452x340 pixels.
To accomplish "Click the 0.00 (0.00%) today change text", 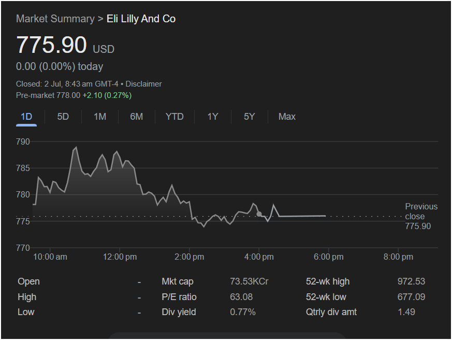I will click(x=60, y=66).
